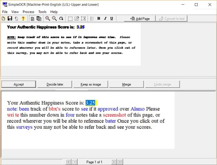Toggle italic formatting

pyautogui.click(x=105, y=19)
